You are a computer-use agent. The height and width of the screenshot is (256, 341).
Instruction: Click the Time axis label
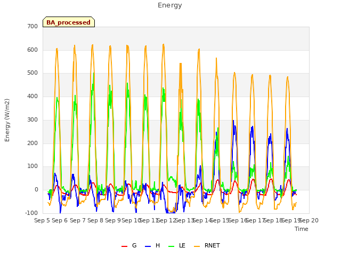tap(302, 229)
